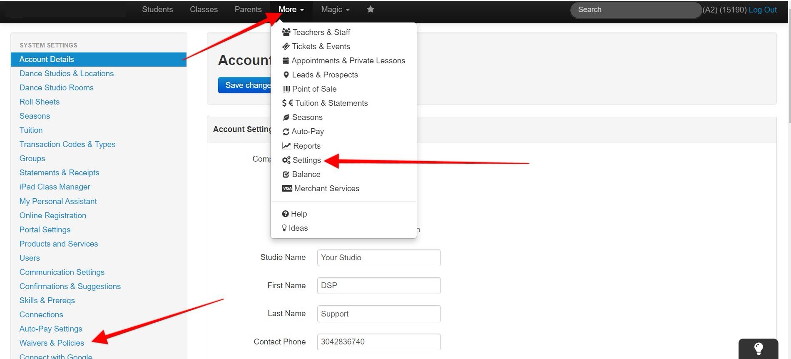Collapse the More dropdown menu
Image resolution: width=791 pixels, height=359 pixels.
(291, 10)
